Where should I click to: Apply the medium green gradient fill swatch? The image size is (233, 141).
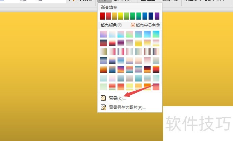click(x=133, y=16)
